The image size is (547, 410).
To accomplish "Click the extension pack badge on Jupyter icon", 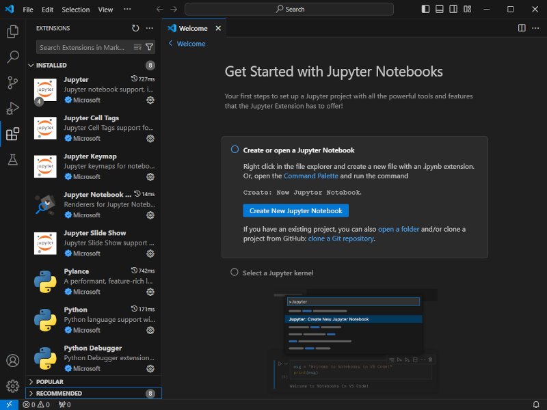I will tap(39, 101).
